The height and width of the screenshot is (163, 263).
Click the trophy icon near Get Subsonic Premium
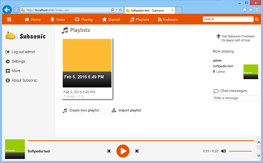218,36
